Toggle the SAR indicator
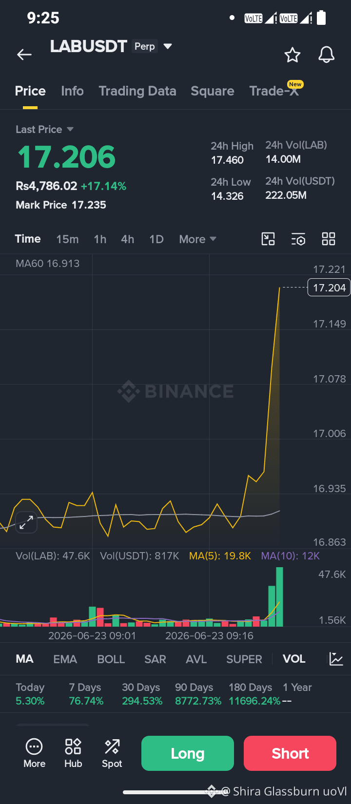The image size is (351, 804). click(156, 659)
